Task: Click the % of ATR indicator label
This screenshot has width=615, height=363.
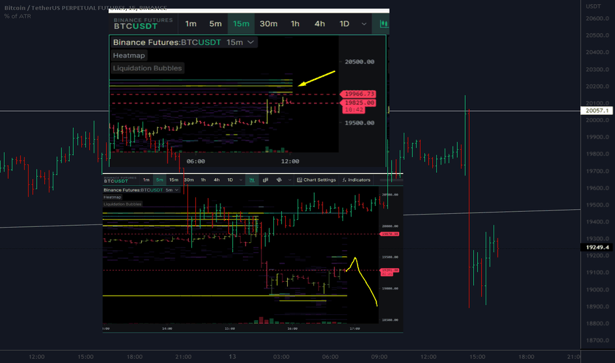Action: [x=18, y=16]
